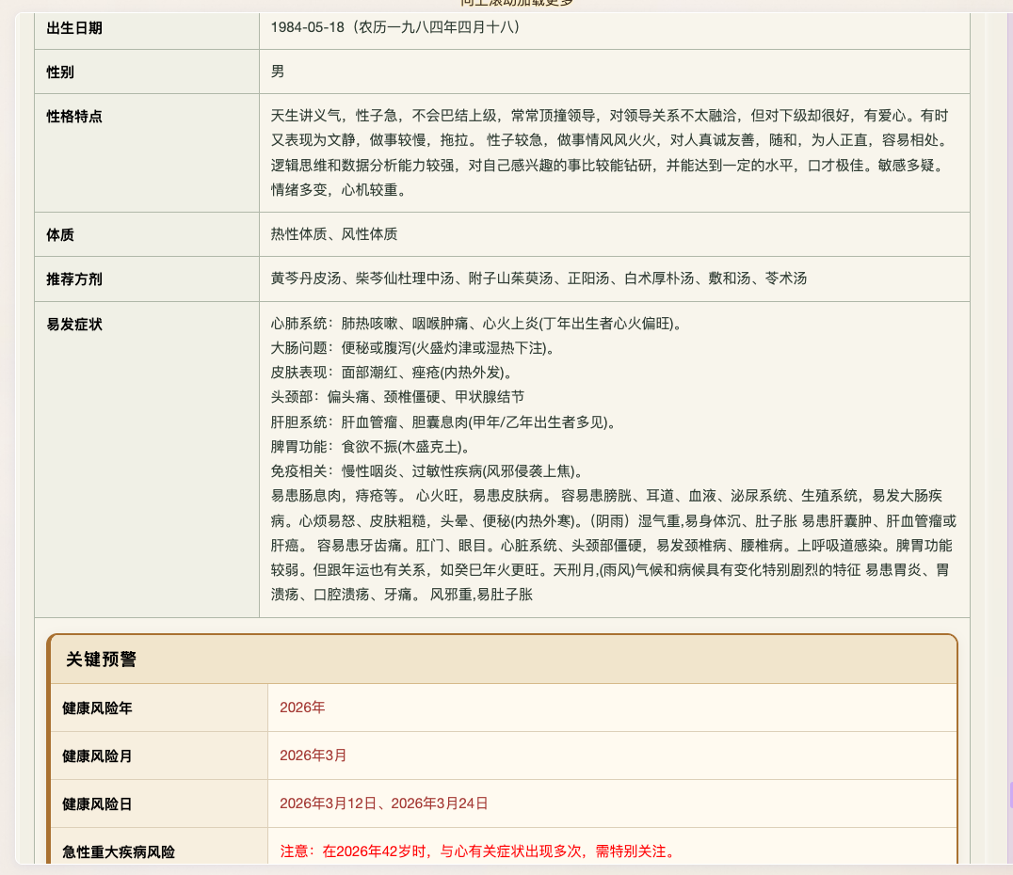Click the 体质 row label
The width and height of the screenshot is (1013, 875).
60,235
